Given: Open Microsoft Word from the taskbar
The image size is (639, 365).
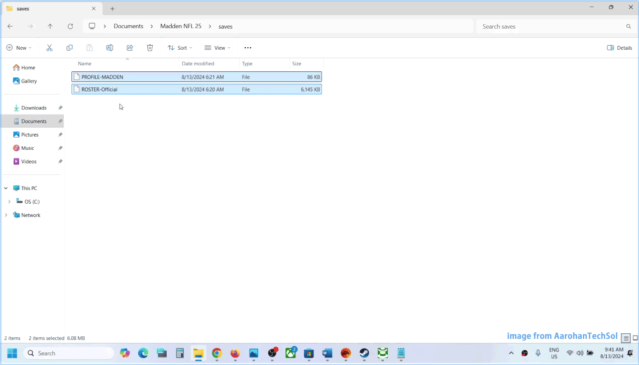Looking at the screenshot, I should click(x=328, y=353).
